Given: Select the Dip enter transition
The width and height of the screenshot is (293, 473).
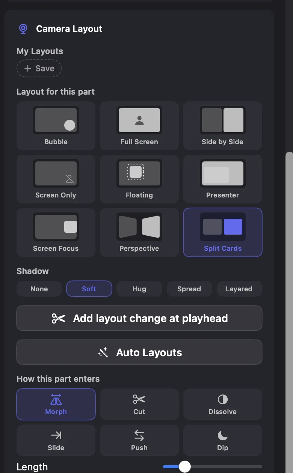Looking at the screenshot, I should pyautogui.click(x=223, y=440).
